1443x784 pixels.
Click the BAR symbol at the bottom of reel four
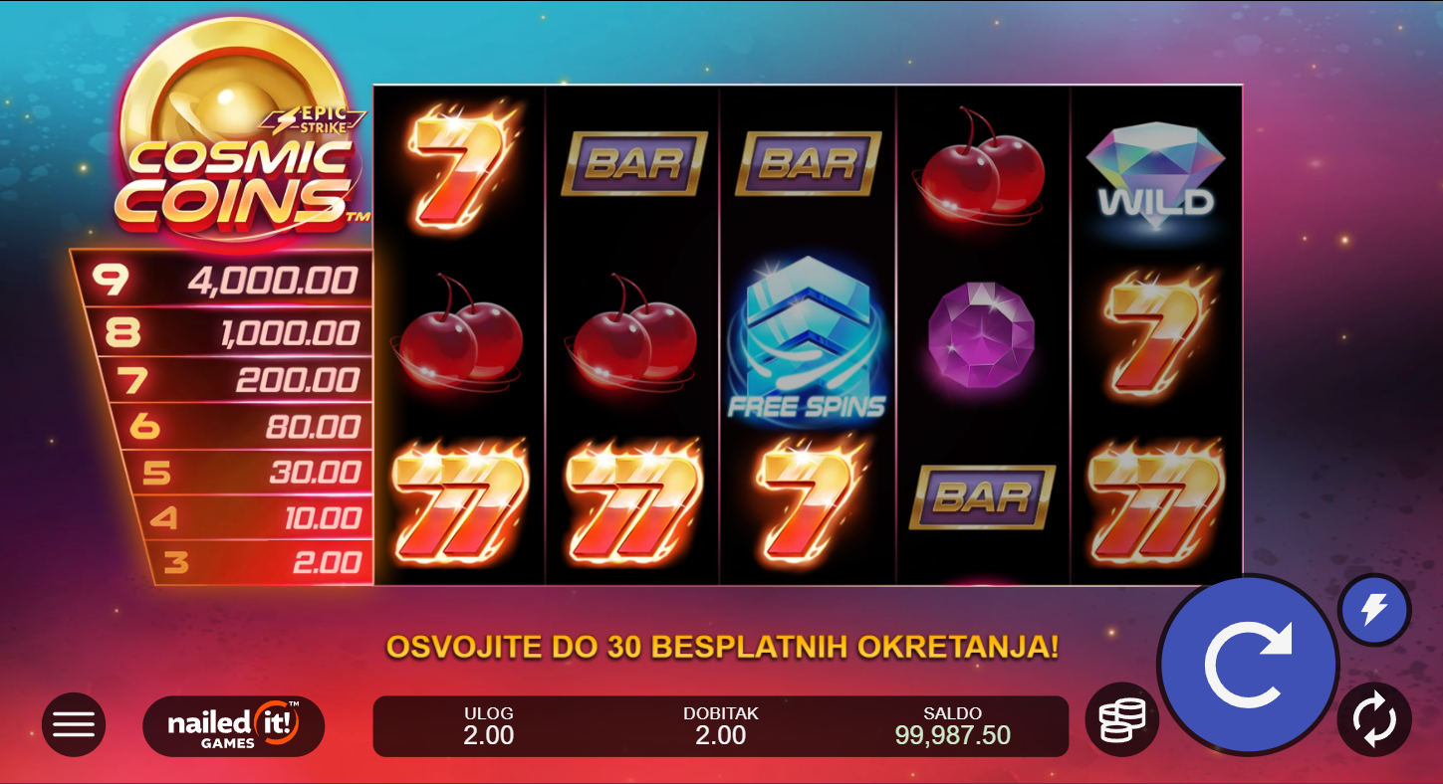pyautogui.click(x=981, y=496)
